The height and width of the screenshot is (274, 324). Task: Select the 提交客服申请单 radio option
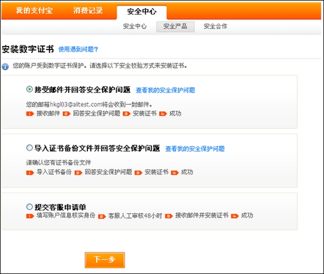[29, 206]
